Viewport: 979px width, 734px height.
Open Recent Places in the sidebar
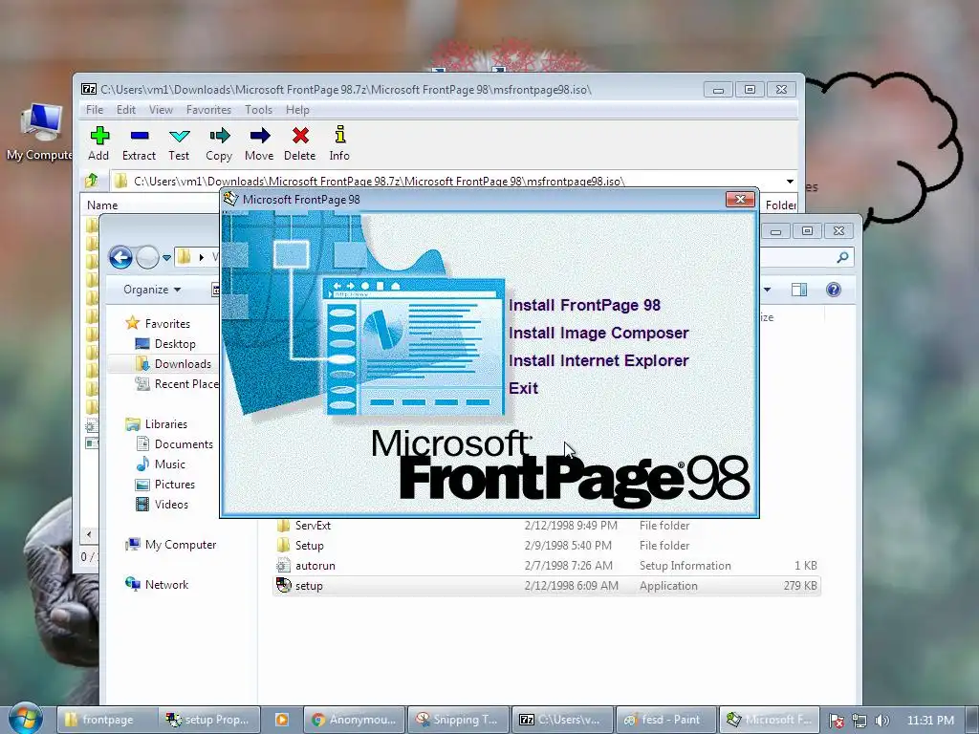click(x=177, y=384)
